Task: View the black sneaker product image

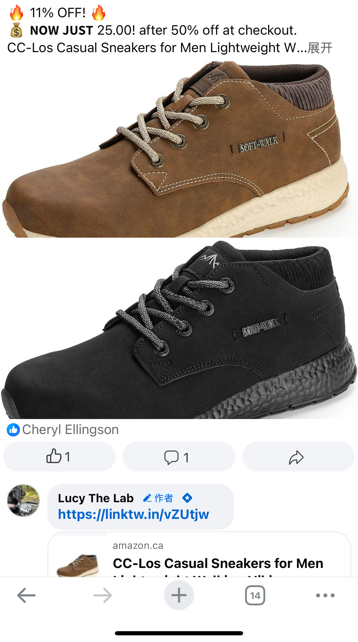Action: 179,330
